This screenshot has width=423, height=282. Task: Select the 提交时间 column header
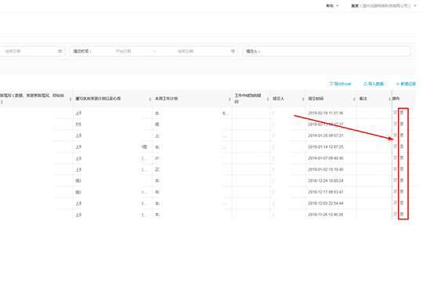[316, 99]
